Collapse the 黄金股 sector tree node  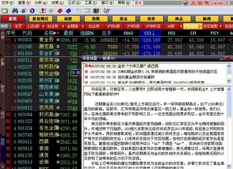point(8,40)
